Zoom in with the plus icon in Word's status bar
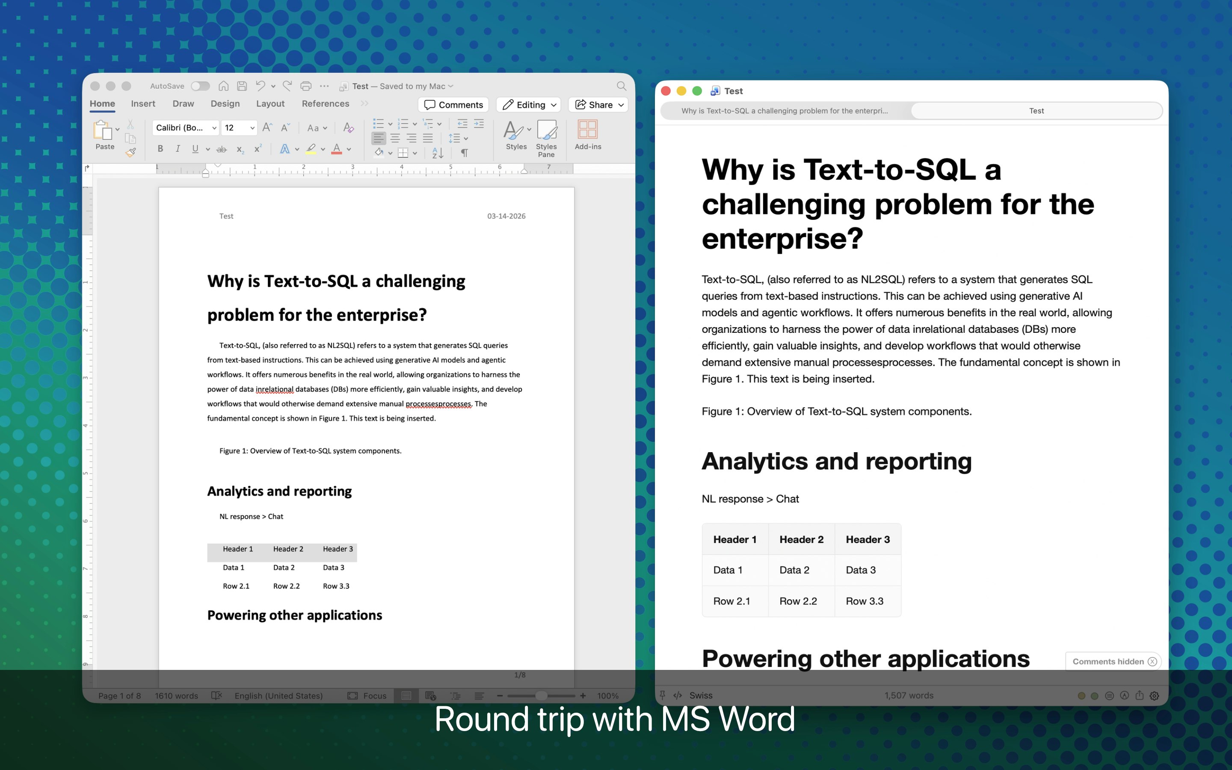Screen dimensions: 1232x770 click(583, 696)
